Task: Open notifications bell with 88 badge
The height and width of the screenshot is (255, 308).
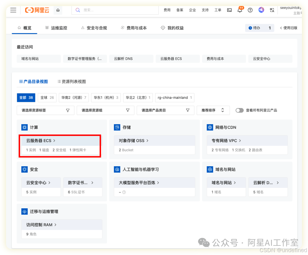Action: [x=240, y=10]
